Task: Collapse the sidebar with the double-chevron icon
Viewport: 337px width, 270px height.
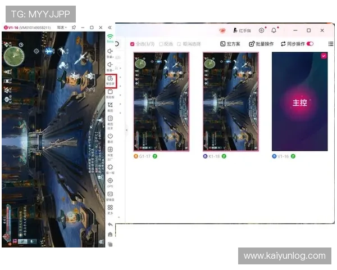Action: pyautogui.click(x=110, y=28)
